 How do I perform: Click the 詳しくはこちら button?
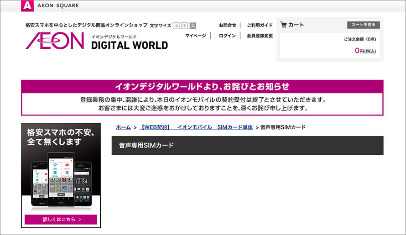[x=61, y=219]
